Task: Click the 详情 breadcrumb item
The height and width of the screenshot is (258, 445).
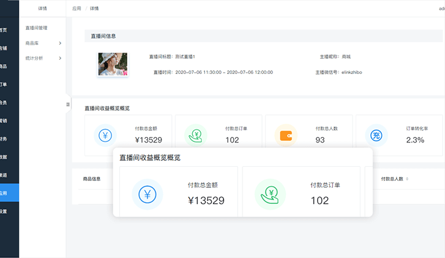Action: [x=94, y=9]
